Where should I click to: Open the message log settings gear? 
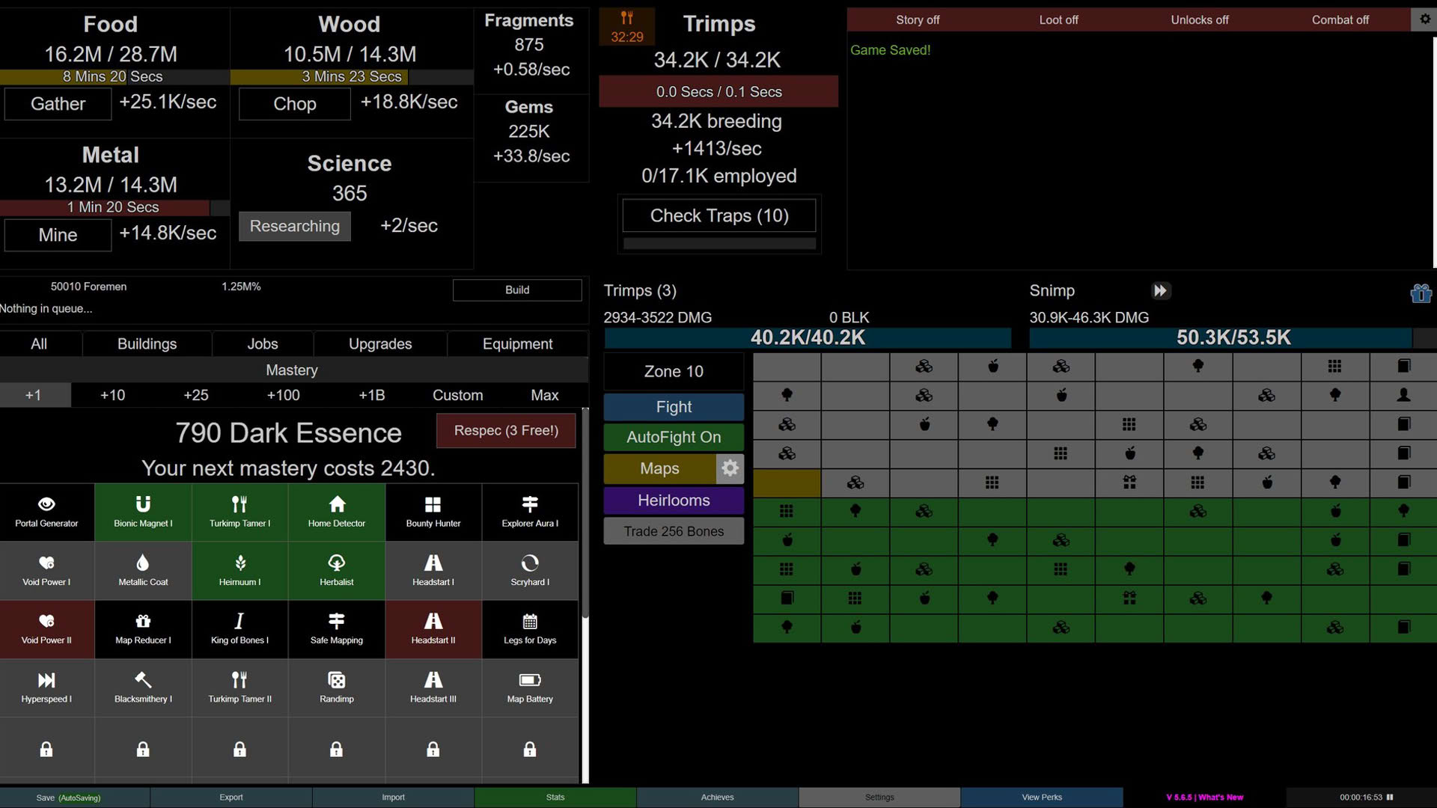pyautogui.click(x=1424, y=19)
